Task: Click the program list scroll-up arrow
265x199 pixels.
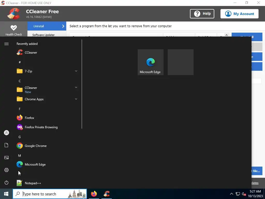Action: click(226, 35)
